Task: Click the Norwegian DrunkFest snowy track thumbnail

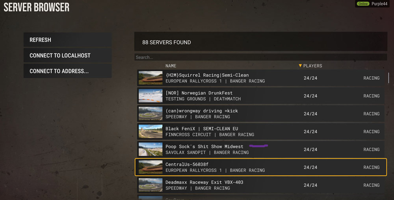Action: (x=151, y=96)
